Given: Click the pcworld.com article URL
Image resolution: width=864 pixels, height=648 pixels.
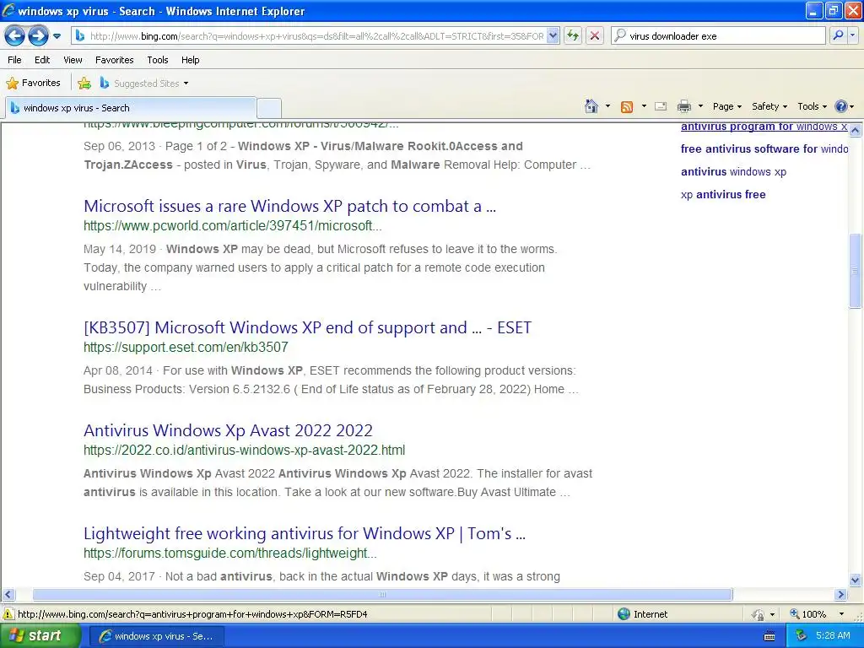Looking at the screenshot, I should click(x=233, y=226).
